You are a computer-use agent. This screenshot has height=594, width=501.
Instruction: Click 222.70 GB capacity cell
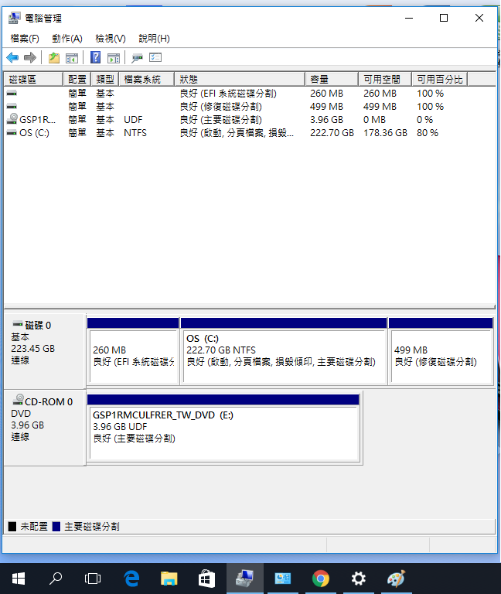[x=332, y=133]
